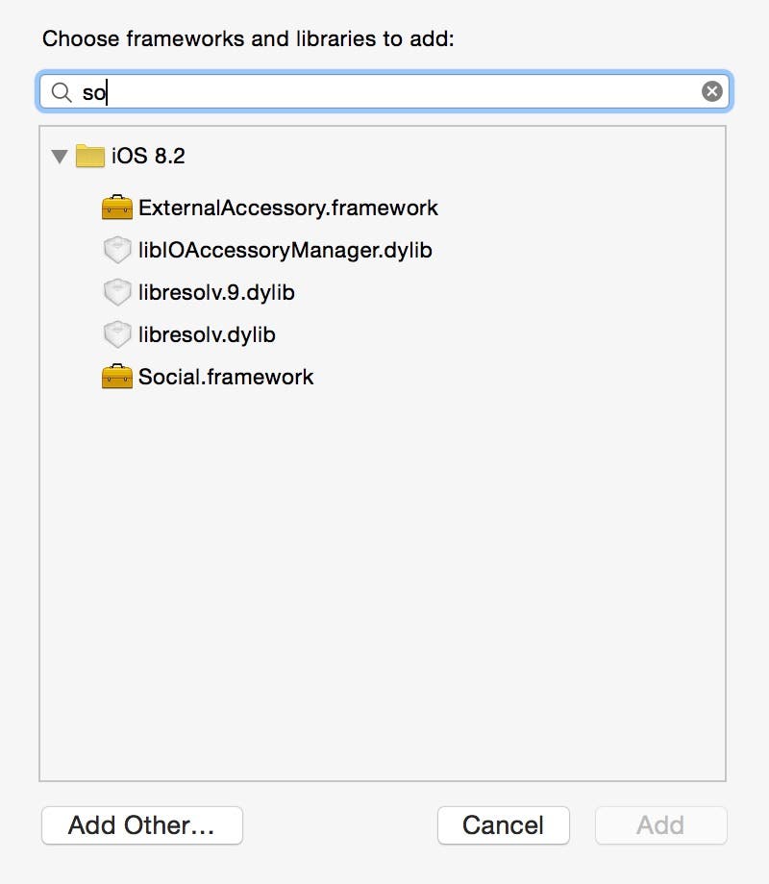Image resolution: width=769 pixels, height=884 pixels.
Task: Focus the search text field
Action: (384, 92)
